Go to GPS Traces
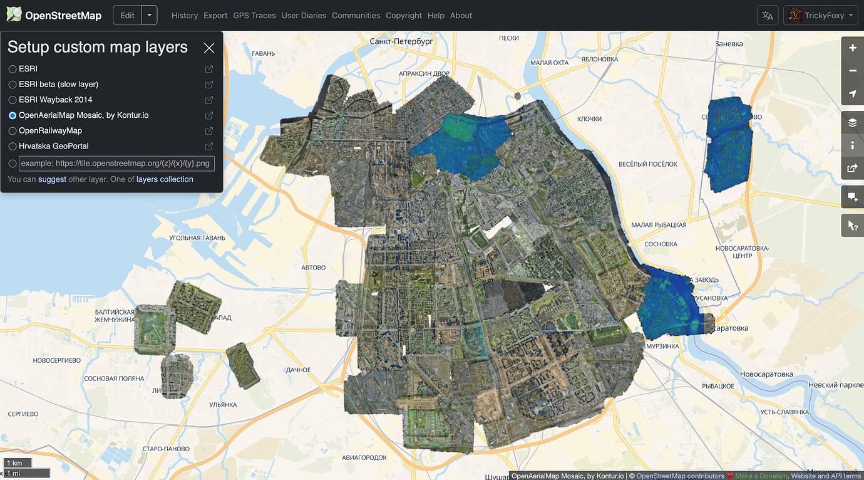Image resolution: width=864 pixels, height=480 pixels. click(x=254, y=15)
